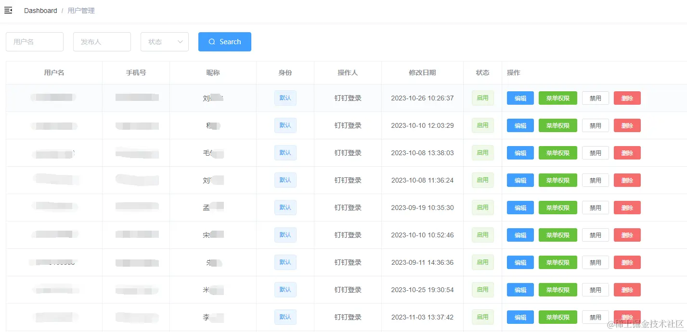Click the 默认 tag in the 2023-10-26 row
The image size is (687, 332).
285,98
